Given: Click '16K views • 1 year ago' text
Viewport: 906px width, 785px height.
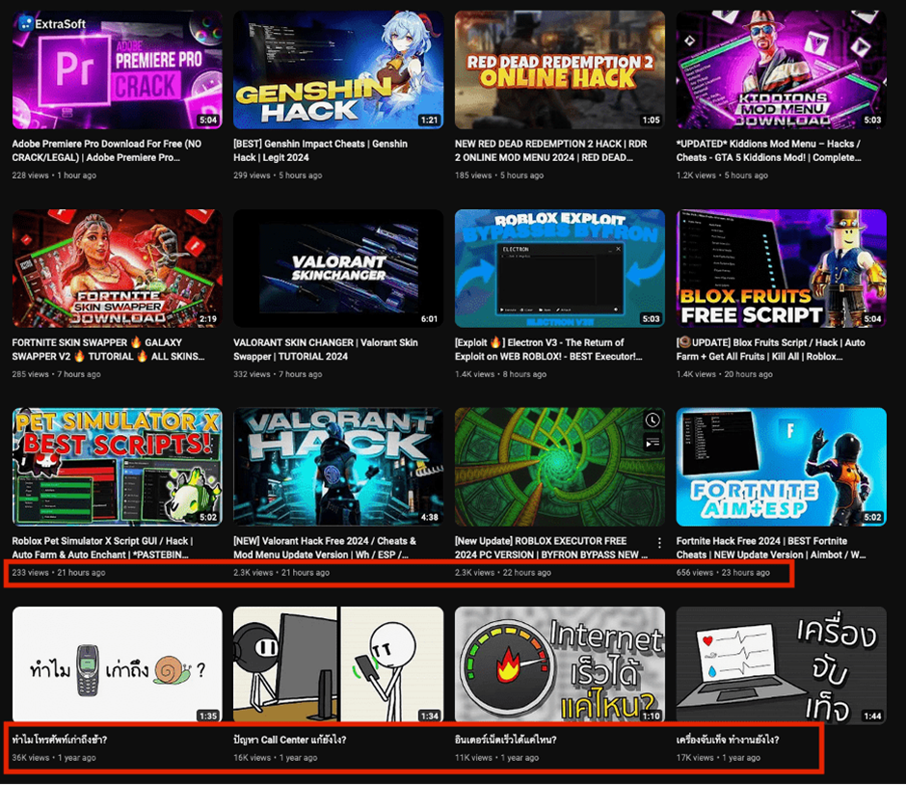Looking at the screenshot, I should (276, 757).
